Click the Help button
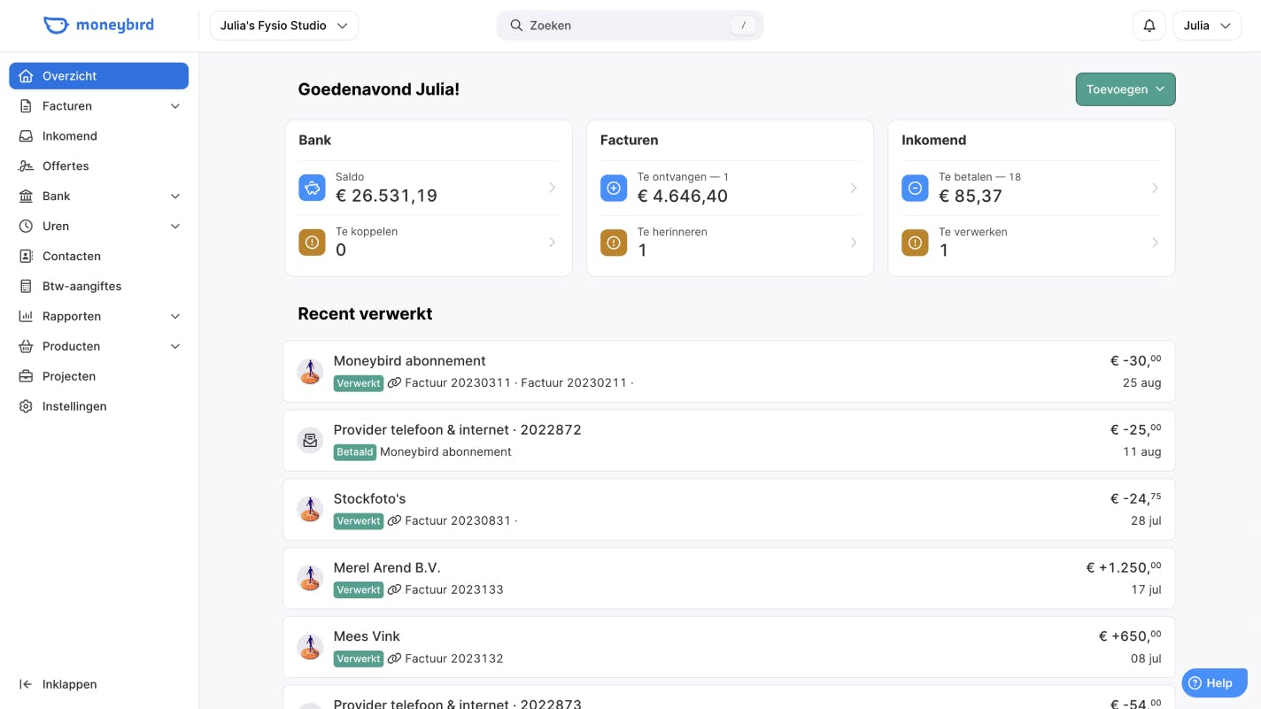This screenshot has width=1261, height=709. point(1214,682)
